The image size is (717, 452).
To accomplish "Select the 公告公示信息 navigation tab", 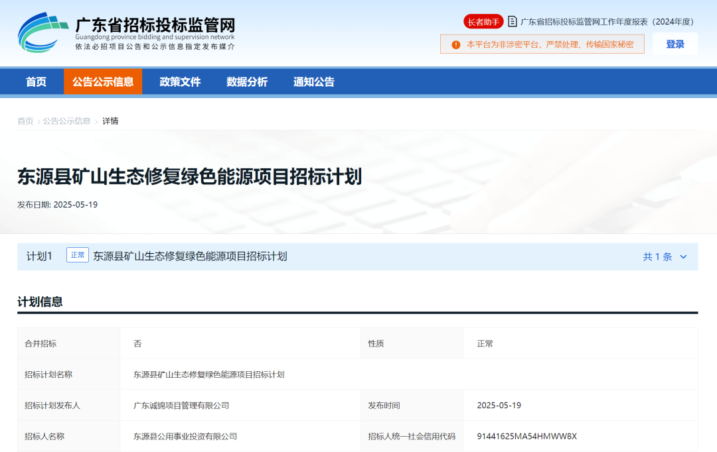I will pyautogui.click(x=103, y=82).
